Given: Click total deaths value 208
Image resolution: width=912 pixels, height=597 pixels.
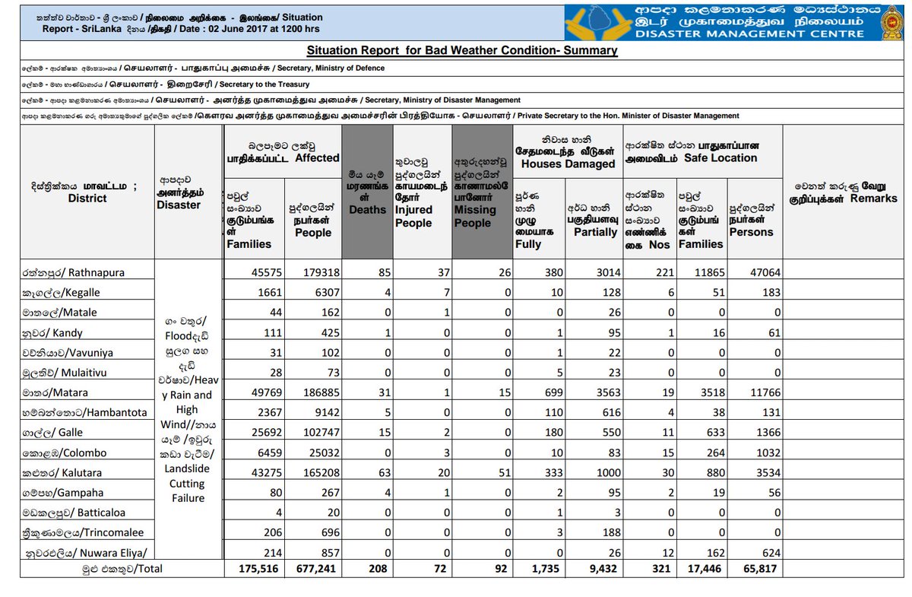Looking at the screenshot, I should click(376, 569).
